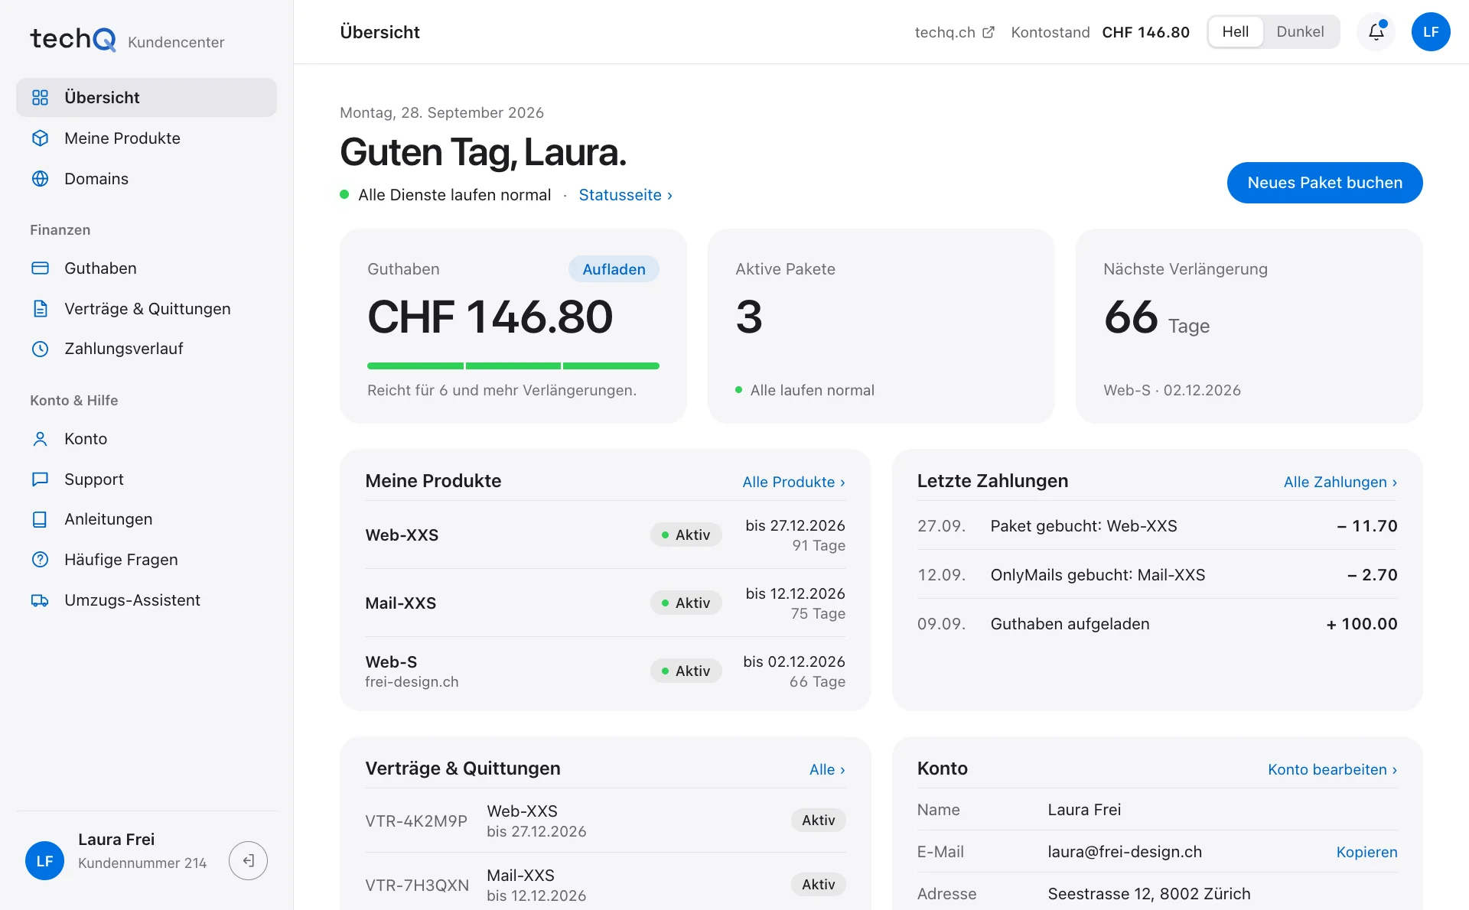Viewport: 1469px width, 910px height.
Task: Click the Verträge & Quittungen document icon
Action: (x=40, y=308)
